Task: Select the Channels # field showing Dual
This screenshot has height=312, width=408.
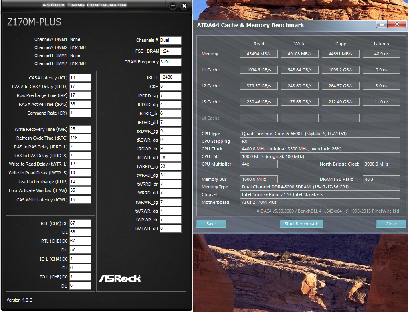Action: pos(170,41)
